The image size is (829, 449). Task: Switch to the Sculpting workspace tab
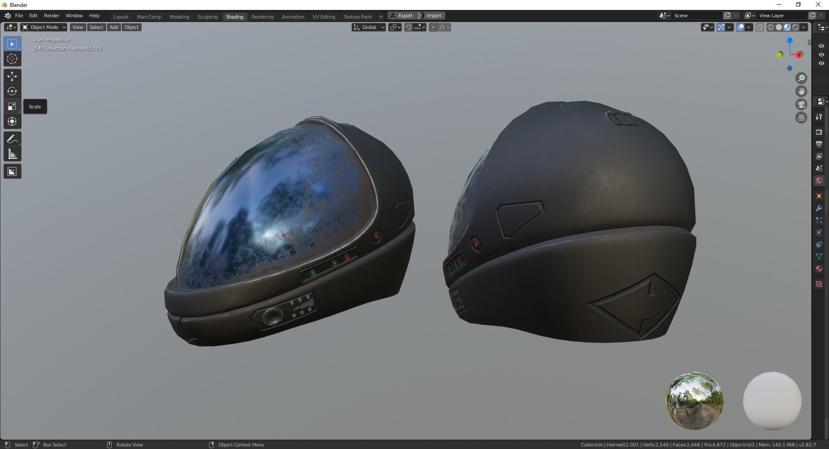208,16
